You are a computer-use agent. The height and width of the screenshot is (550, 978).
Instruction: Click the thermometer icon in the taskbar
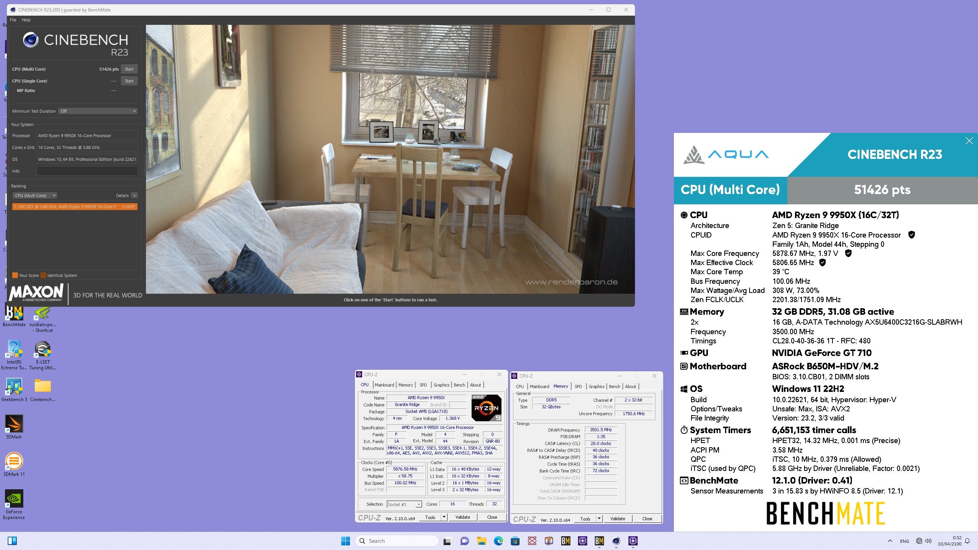(x=549, y=541)
